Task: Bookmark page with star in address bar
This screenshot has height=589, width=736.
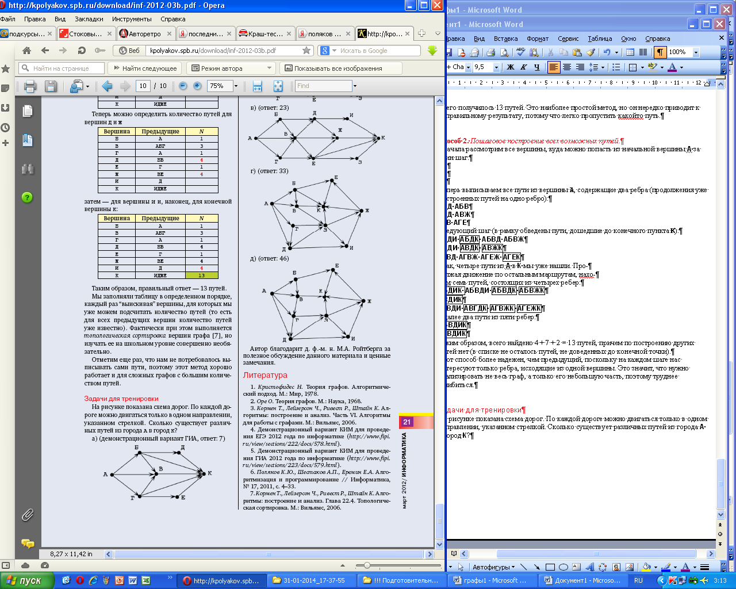Action: [306, 51]
